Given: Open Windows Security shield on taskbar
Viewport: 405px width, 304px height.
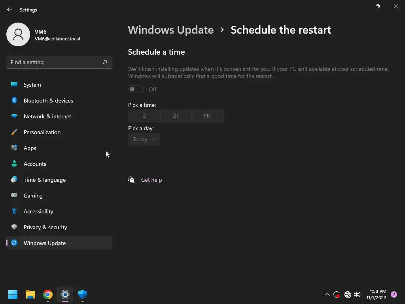Looking at the screenshot, I should (x=83, y=294).
